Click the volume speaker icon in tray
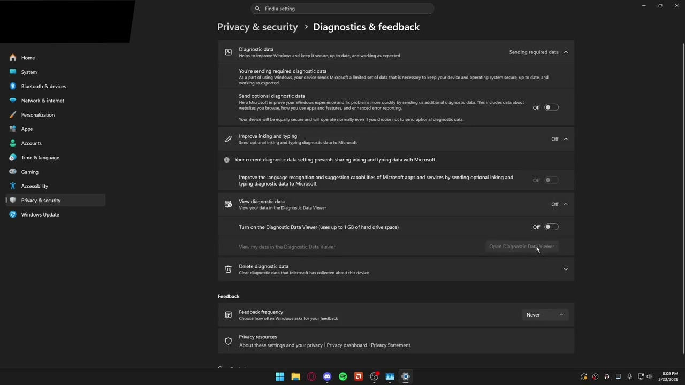 650,376
